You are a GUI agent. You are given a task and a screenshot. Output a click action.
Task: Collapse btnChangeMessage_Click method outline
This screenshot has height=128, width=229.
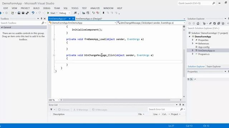tap(54, 55)
